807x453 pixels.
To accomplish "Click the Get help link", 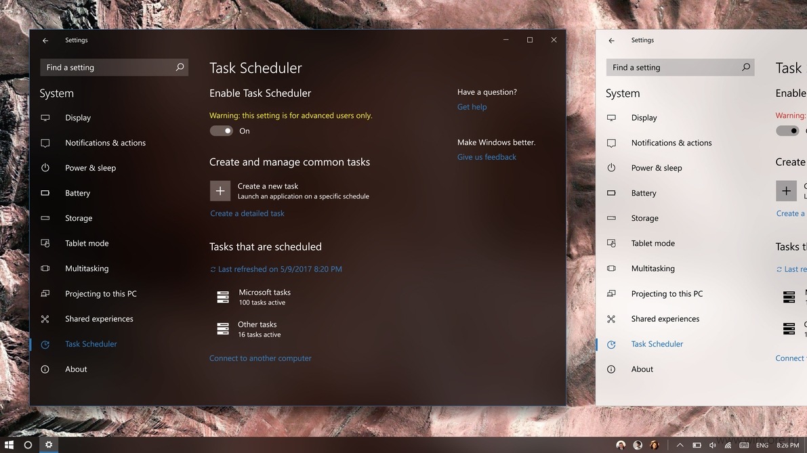I will pos(472,107).
